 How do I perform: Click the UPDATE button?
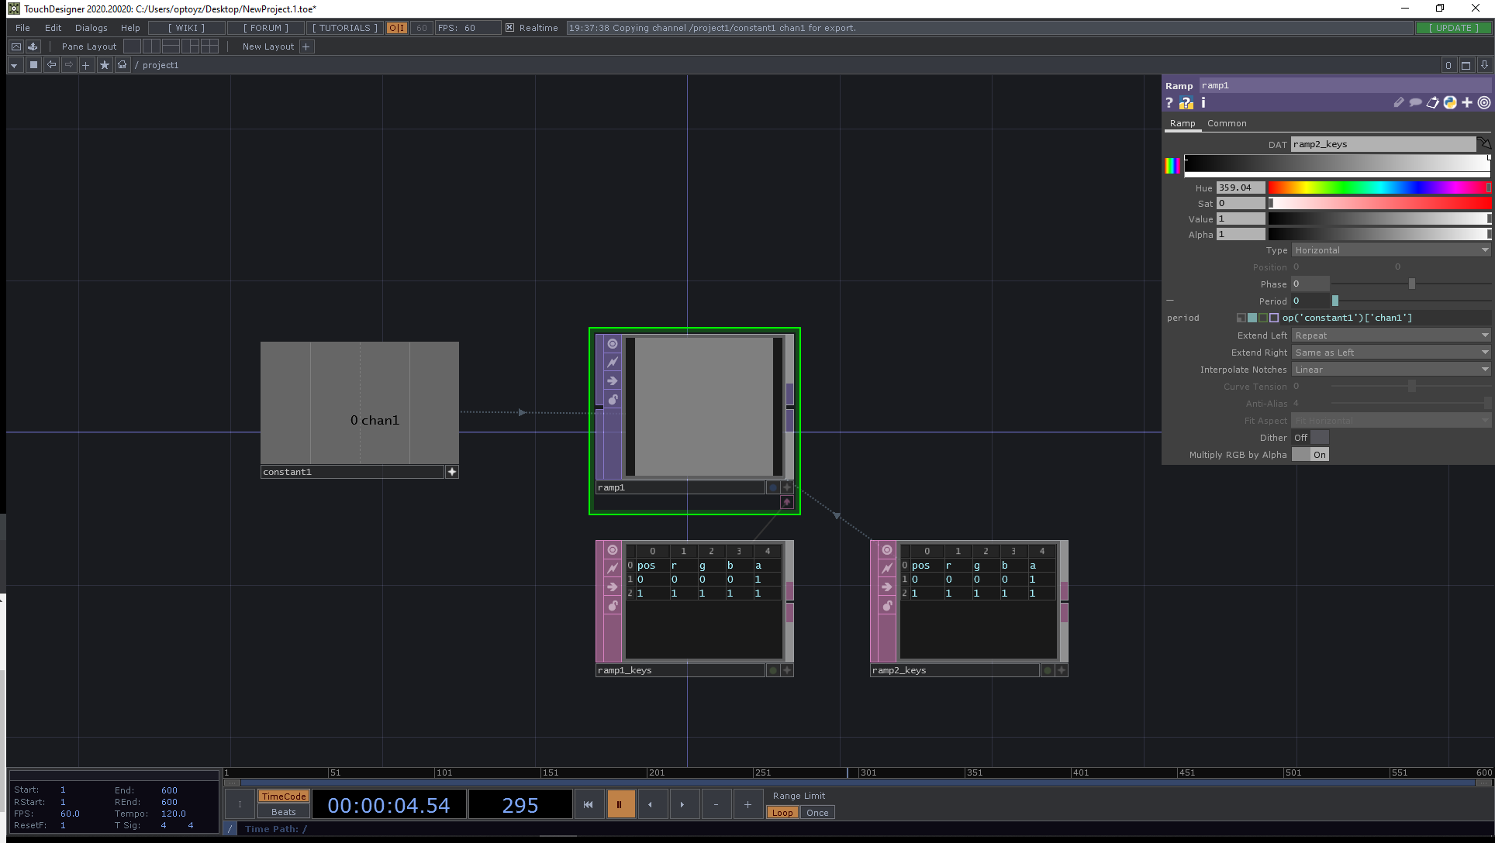[1453, 27]
